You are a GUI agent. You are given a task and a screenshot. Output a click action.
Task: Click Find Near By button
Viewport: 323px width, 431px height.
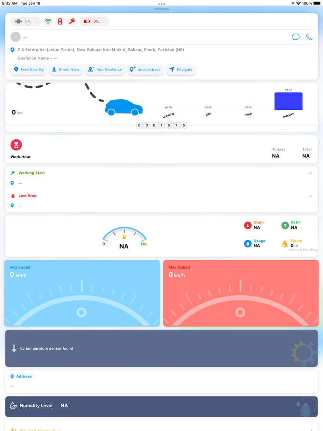(x=29, y=70)
